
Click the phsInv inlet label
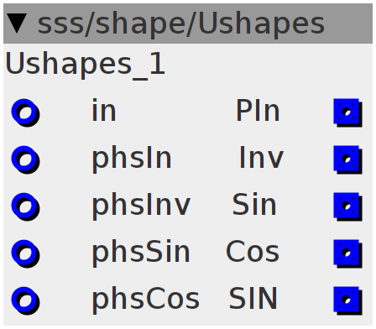pyautogui.click(x=141, y=206)
